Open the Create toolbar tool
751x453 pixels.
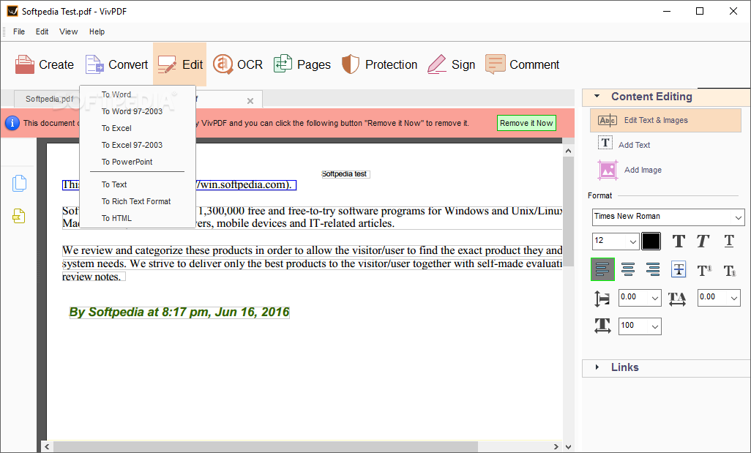coord(45,64)
